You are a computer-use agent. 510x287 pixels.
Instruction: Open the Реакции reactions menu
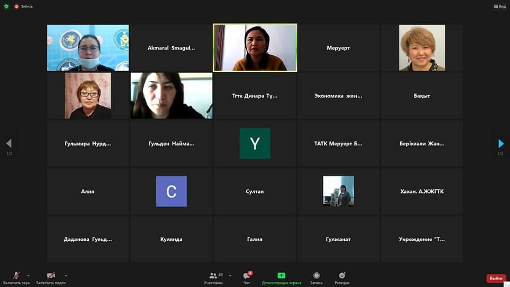(x=342, y=277)
